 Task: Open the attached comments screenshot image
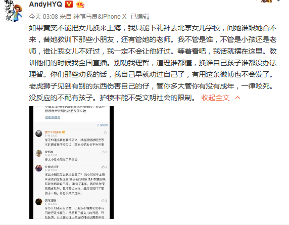pyautogui.click(x=71, y=162)
